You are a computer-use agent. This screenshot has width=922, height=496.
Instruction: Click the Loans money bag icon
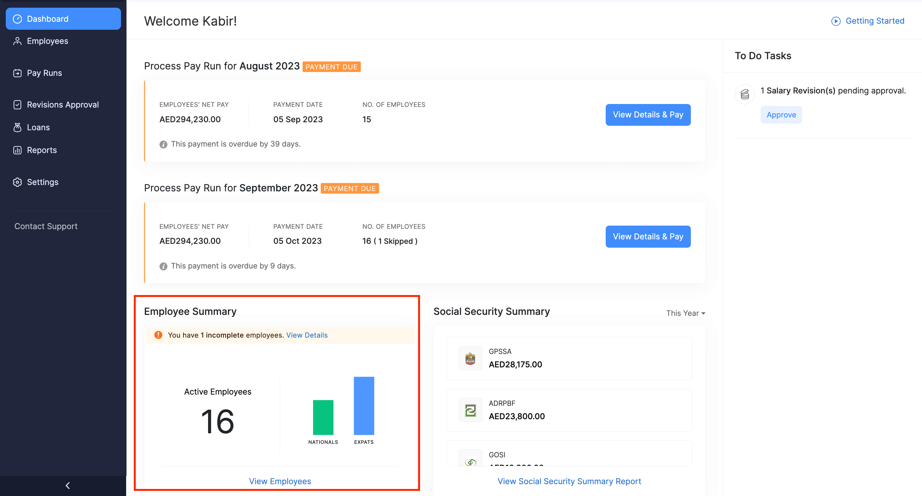[x=17, y=127]
